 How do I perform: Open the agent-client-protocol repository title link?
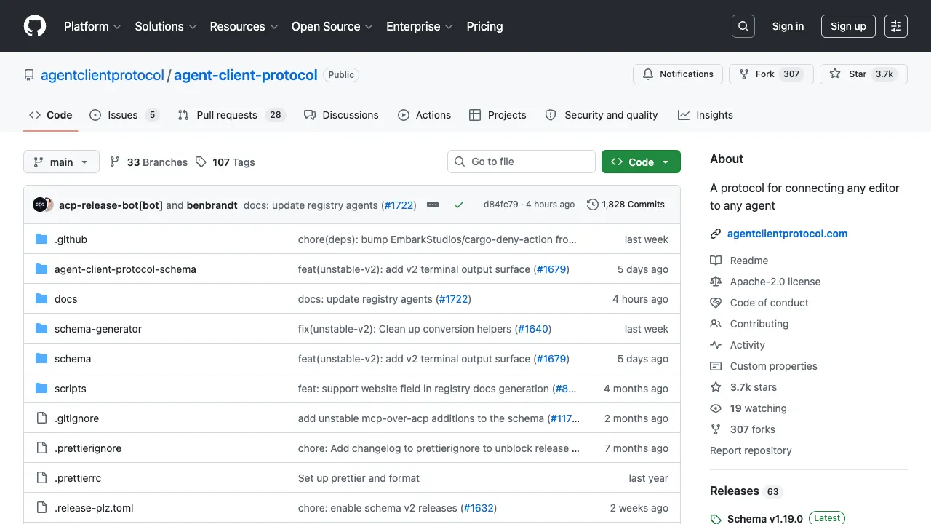[x=246, y=75]
